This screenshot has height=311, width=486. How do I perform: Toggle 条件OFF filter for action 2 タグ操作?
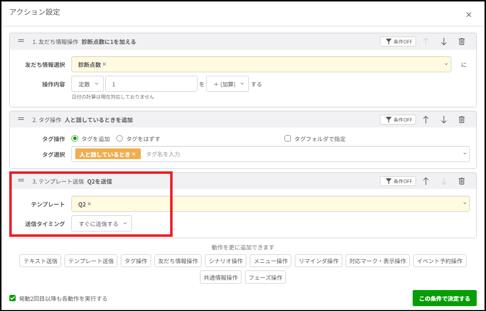pyautogui.click(x=398, y=120)
